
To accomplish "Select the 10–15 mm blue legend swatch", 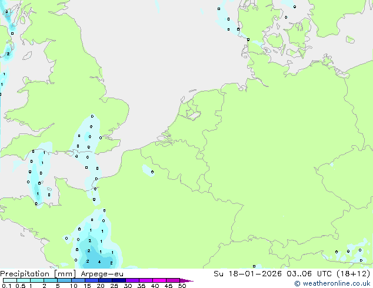I will (x=78, y=280).
